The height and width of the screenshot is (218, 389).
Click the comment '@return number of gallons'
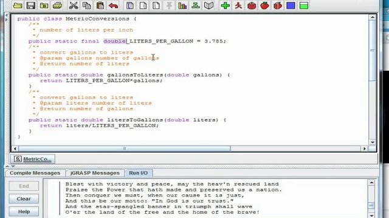[86, 109]
